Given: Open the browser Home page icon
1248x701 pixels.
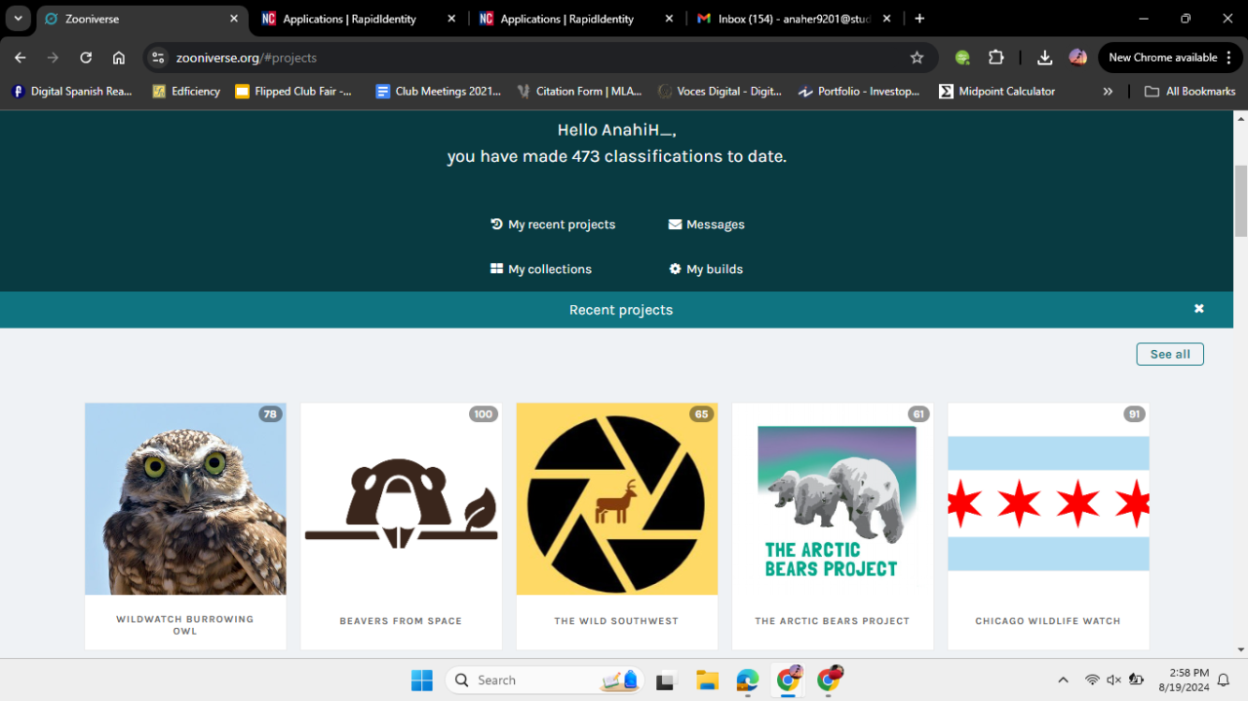Looking at the screenshot, I should point(119,58).
